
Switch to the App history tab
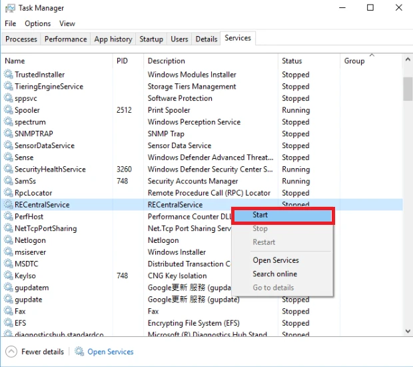[x=113, y=39]
